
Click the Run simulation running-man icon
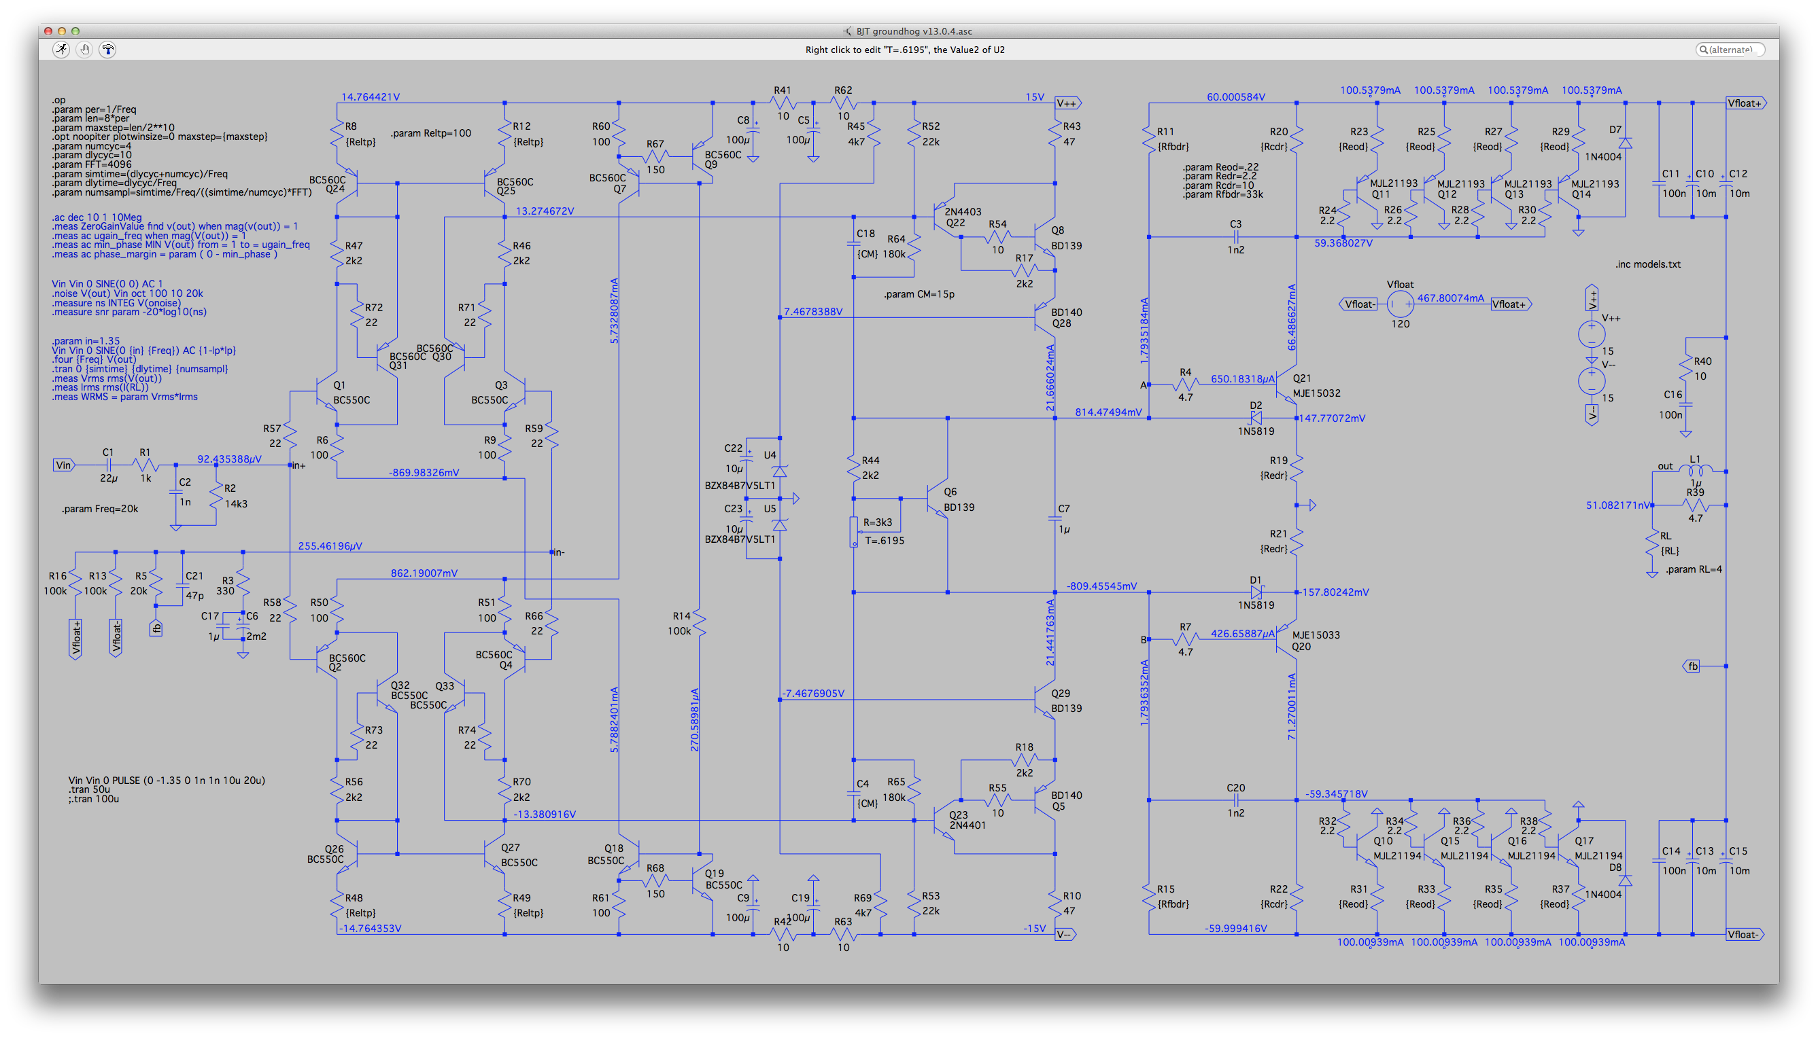(61, 49)
